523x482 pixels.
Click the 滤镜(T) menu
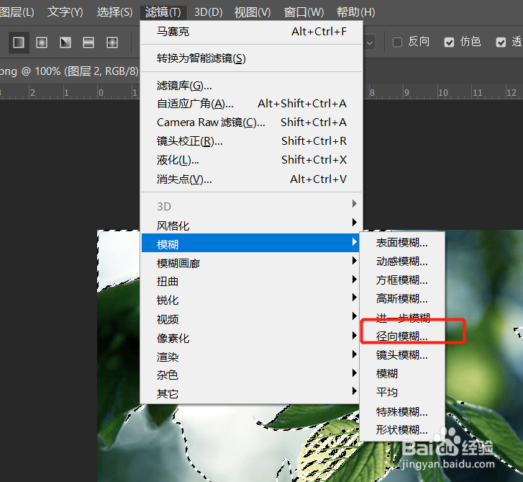(x=163, y=12)
